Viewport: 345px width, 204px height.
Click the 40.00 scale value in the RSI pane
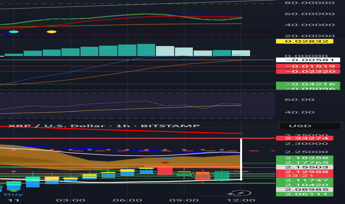299,112
